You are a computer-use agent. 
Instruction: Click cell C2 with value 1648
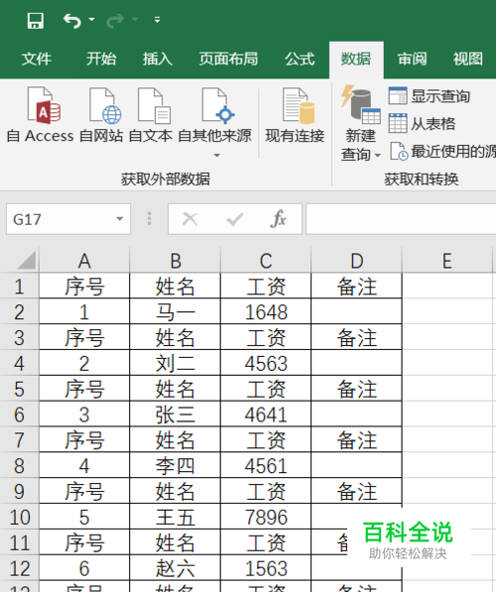[266, 311]
